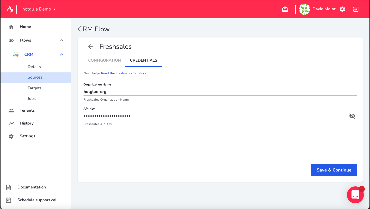370x209 pixels.
Task: Click the CRM flow label in sidebar
Action: 29,54
